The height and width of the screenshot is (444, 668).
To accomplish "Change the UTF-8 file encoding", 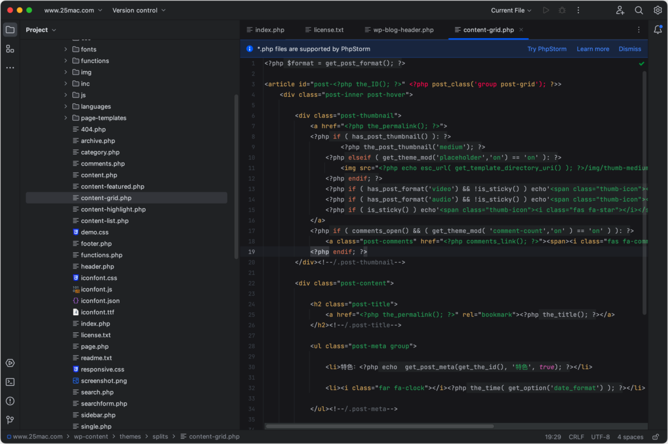I will (x=600, y=437).
